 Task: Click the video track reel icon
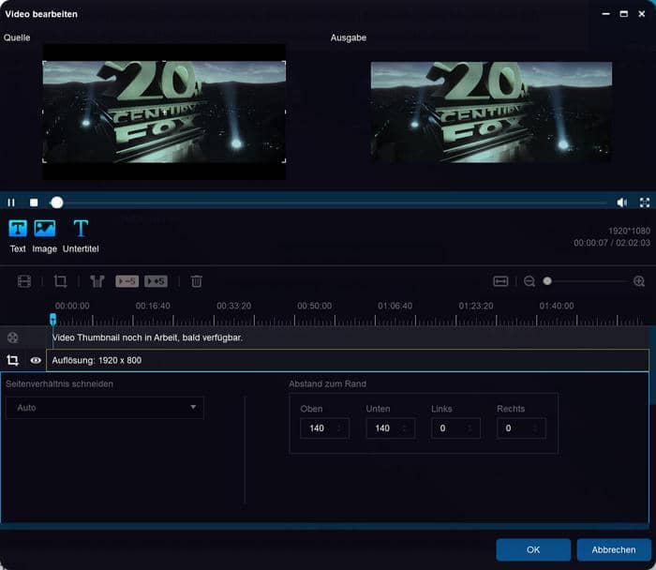pyautogui.click(x=13, y=337)
